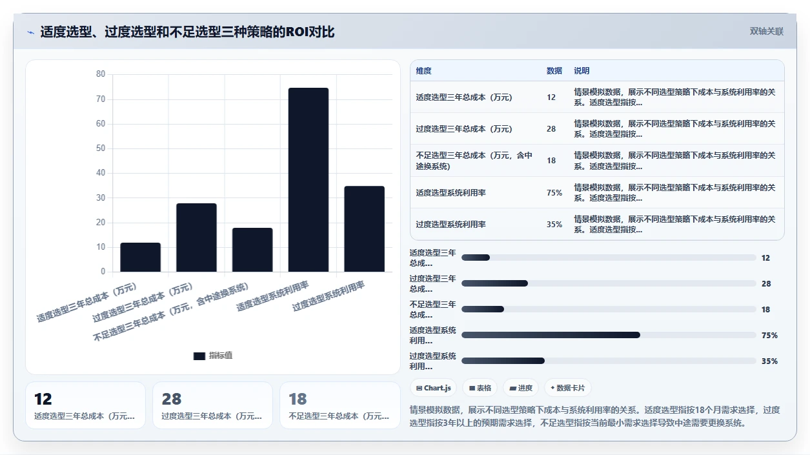Click x-axis label 不足选型三年总成本 under chart
Viewport: 810px width, 455px height.
pos(171,312)
